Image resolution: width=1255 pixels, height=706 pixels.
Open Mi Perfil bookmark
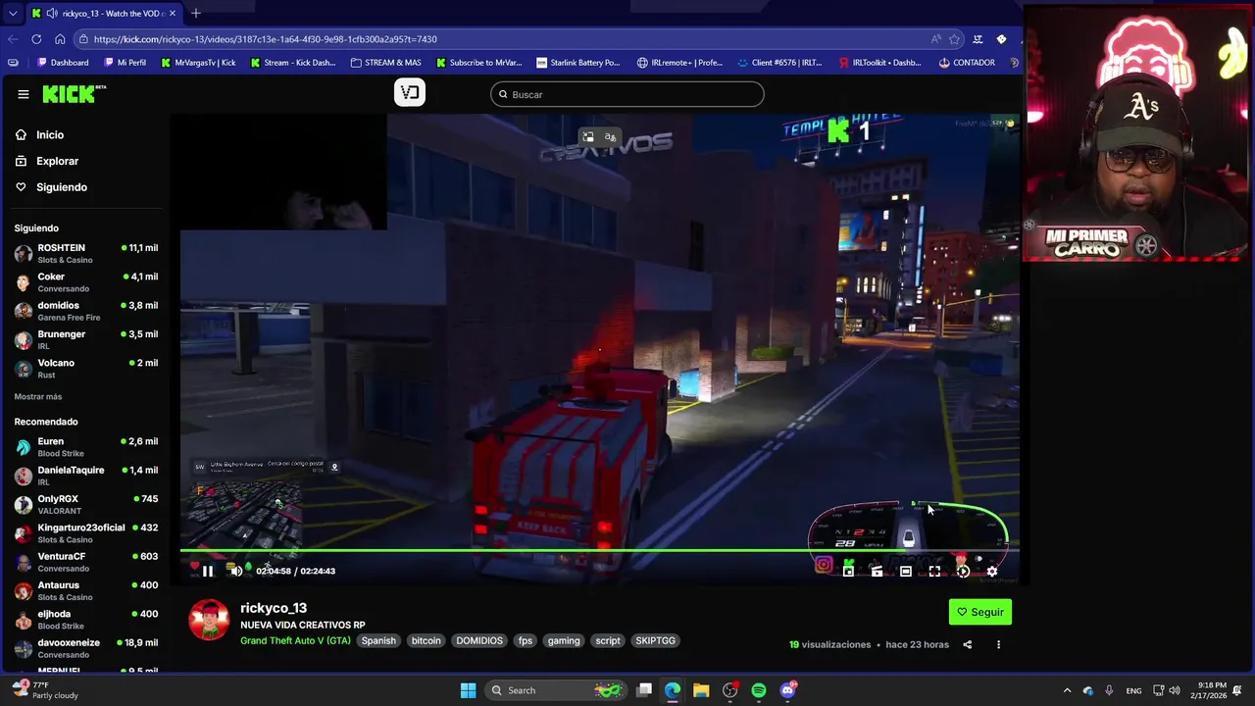(x=124, y=63)
